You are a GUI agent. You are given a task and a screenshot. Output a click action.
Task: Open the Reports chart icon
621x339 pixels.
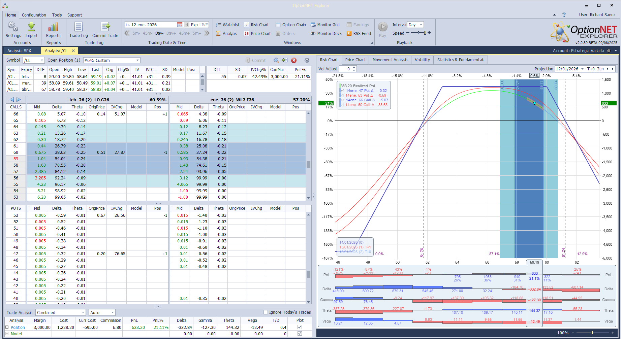53,27
